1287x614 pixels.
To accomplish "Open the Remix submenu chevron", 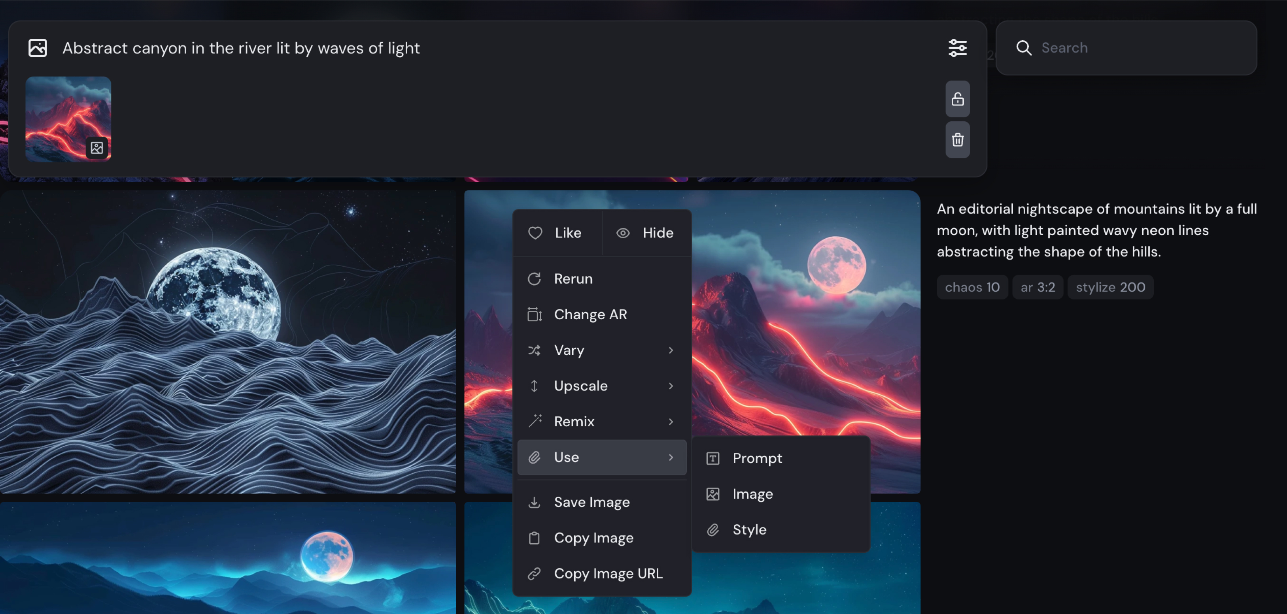I will coord(671,422).
